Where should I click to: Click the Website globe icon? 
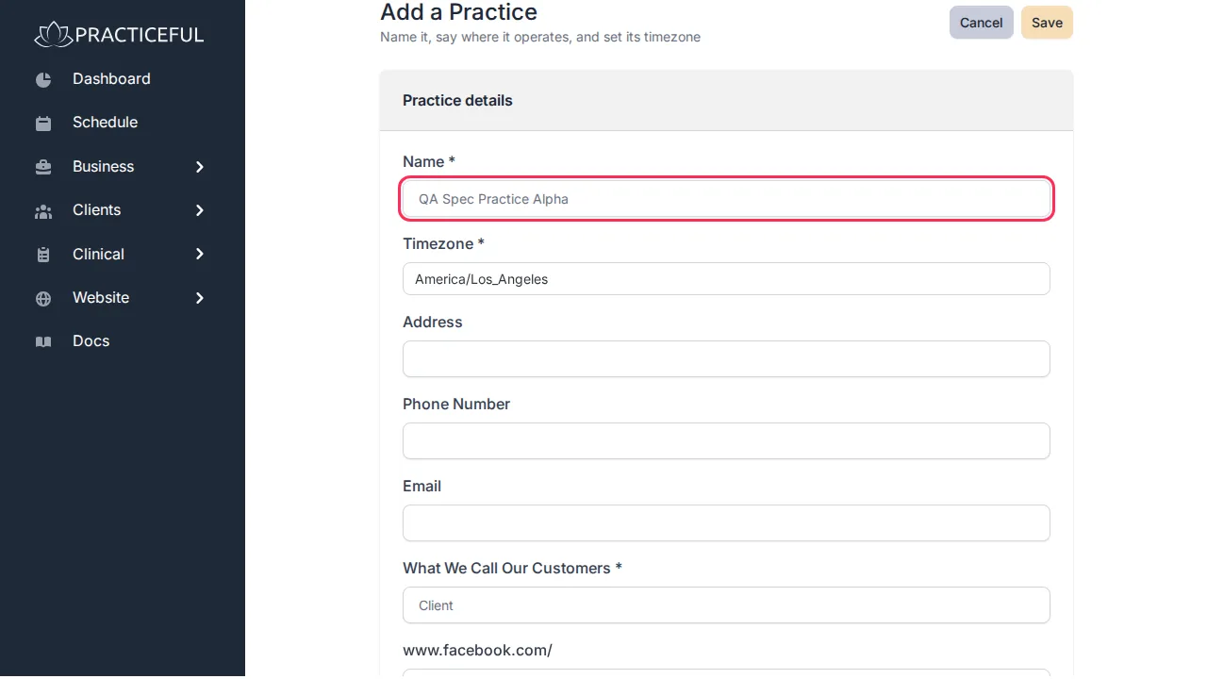pos(43,298)
